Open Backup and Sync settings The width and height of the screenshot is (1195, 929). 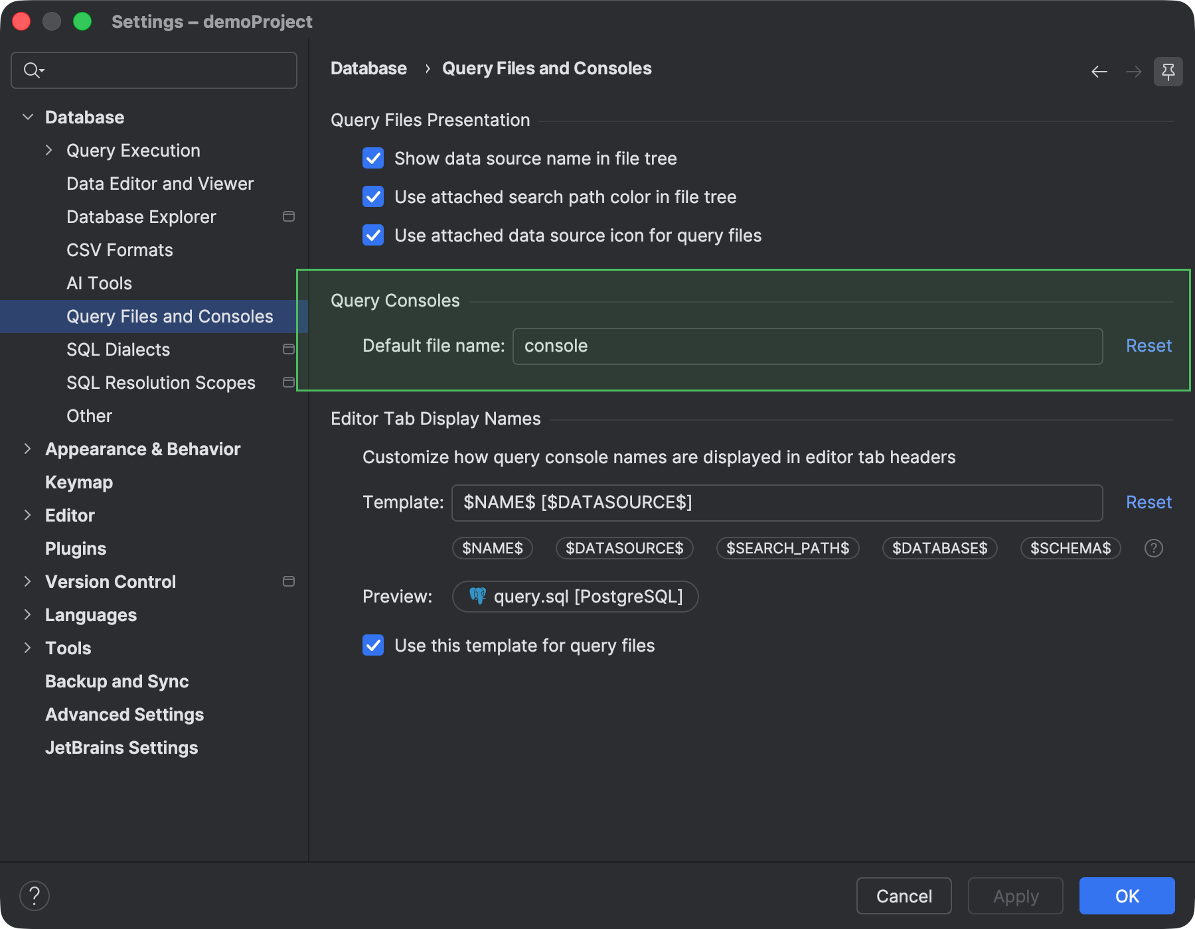[x=117, y=681]
